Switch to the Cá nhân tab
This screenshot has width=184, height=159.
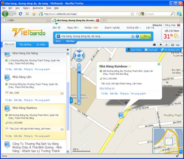click(41, 45)
